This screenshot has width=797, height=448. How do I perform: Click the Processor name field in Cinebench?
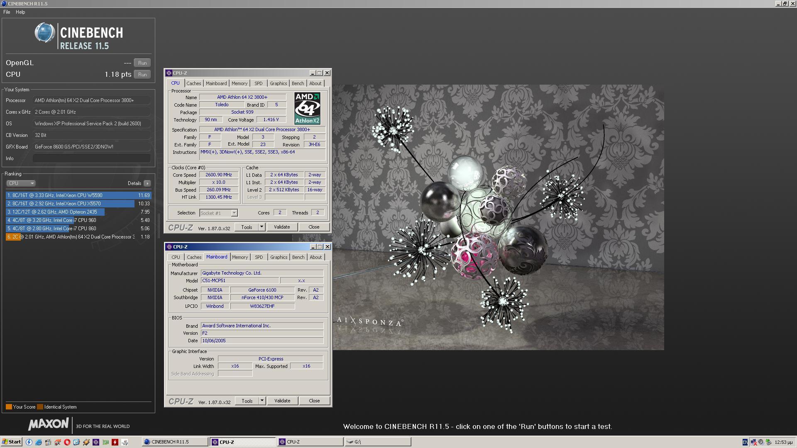pos(92,100)
